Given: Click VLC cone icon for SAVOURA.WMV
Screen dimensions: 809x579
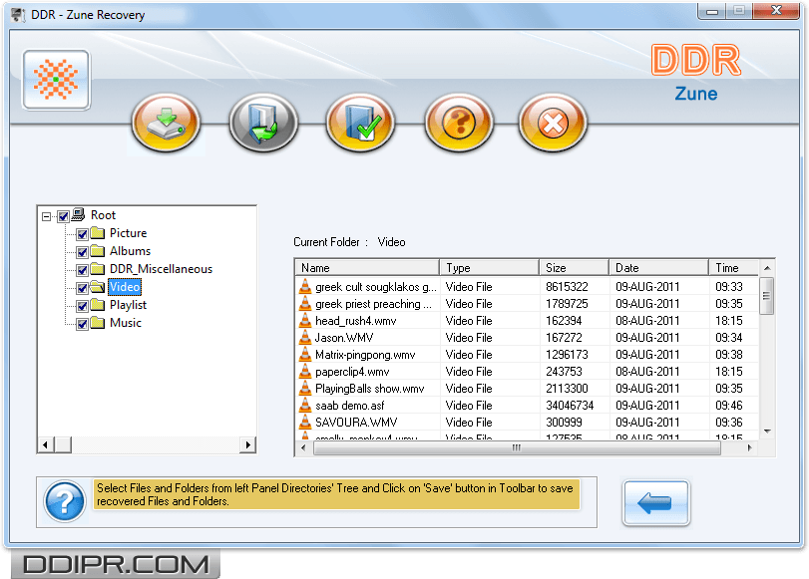Looking at the screenshot, I should (305, 423).
